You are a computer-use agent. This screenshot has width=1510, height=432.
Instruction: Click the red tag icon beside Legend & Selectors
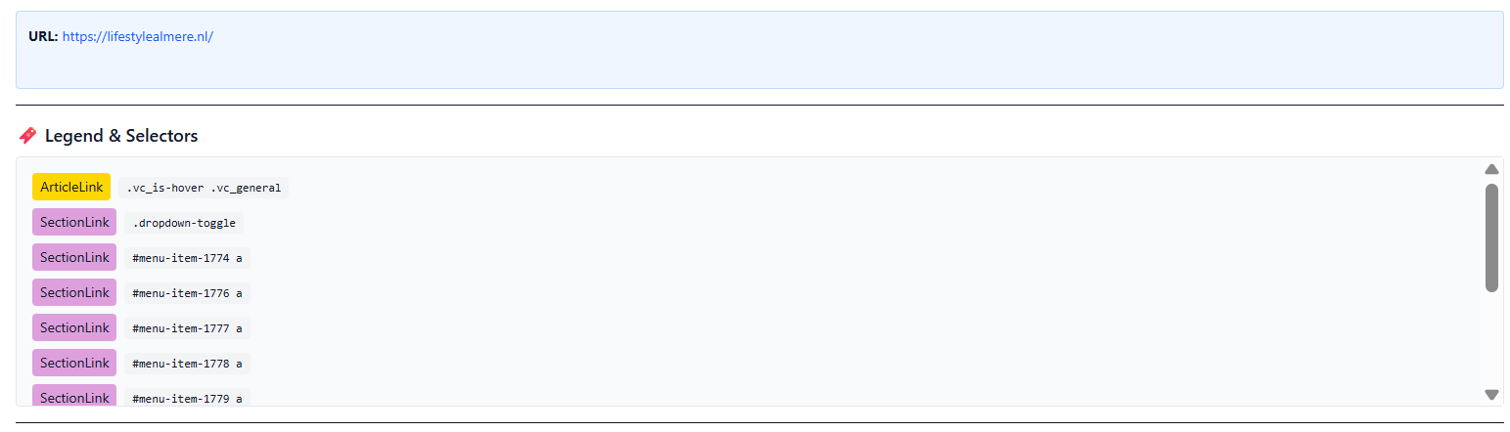[x=27, y=136]
